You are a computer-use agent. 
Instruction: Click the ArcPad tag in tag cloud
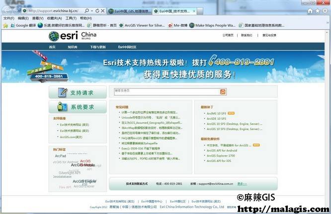[60, 156]
